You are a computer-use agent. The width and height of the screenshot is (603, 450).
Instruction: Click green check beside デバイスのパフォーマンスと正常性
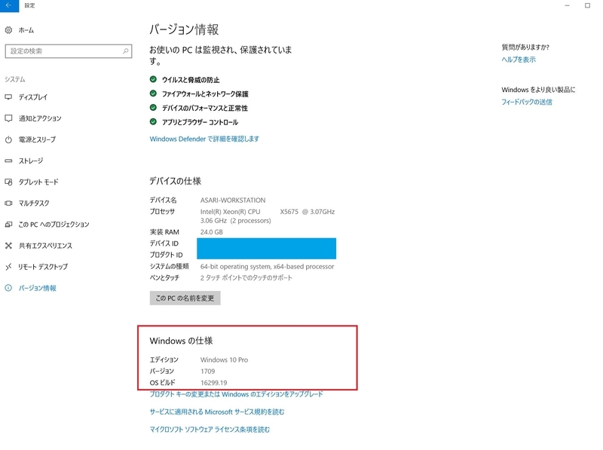pyautogui.click(x=153, y=108)
